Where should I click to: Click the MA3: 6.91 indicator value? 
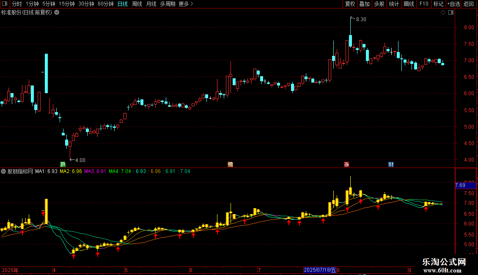95,171
